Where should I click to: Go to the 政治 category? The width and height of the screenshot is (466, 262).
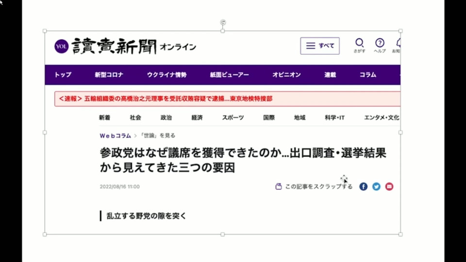tap(166, 117)
